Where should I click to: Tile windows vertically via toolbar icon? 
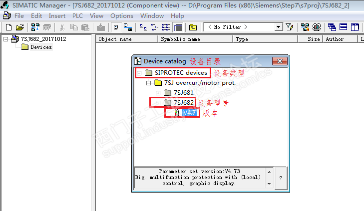[x=355, y=27]
